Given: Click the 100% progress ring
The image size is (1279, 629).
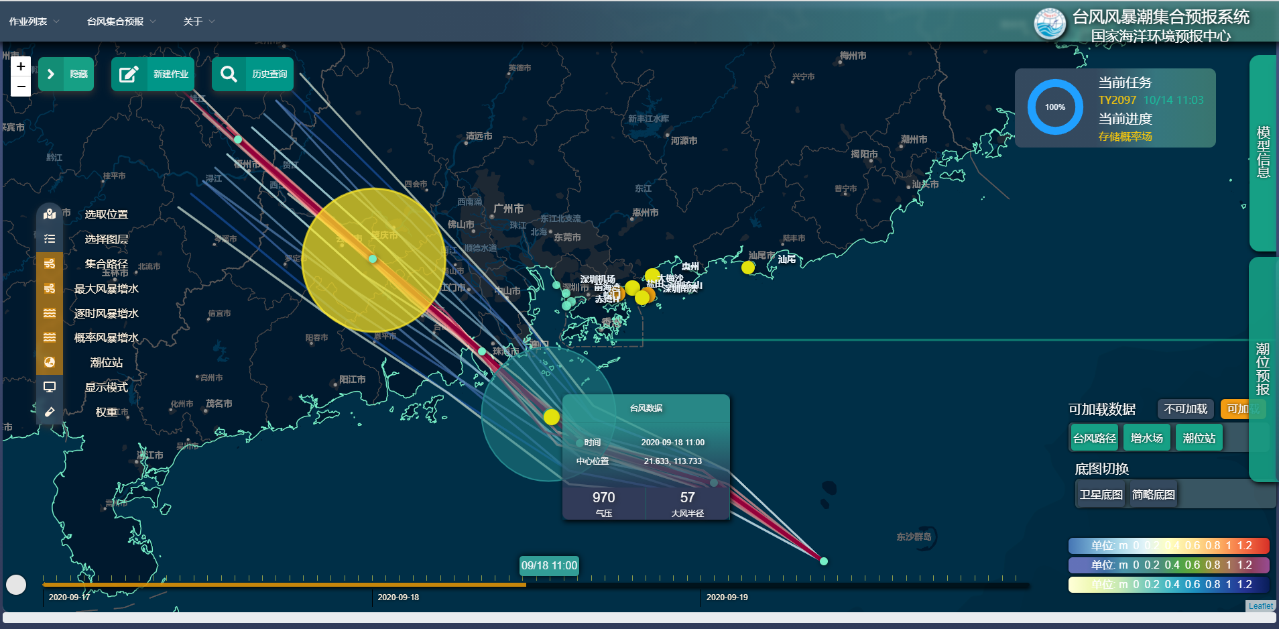Looking at the screenshot, I should tap(1055, 107).
